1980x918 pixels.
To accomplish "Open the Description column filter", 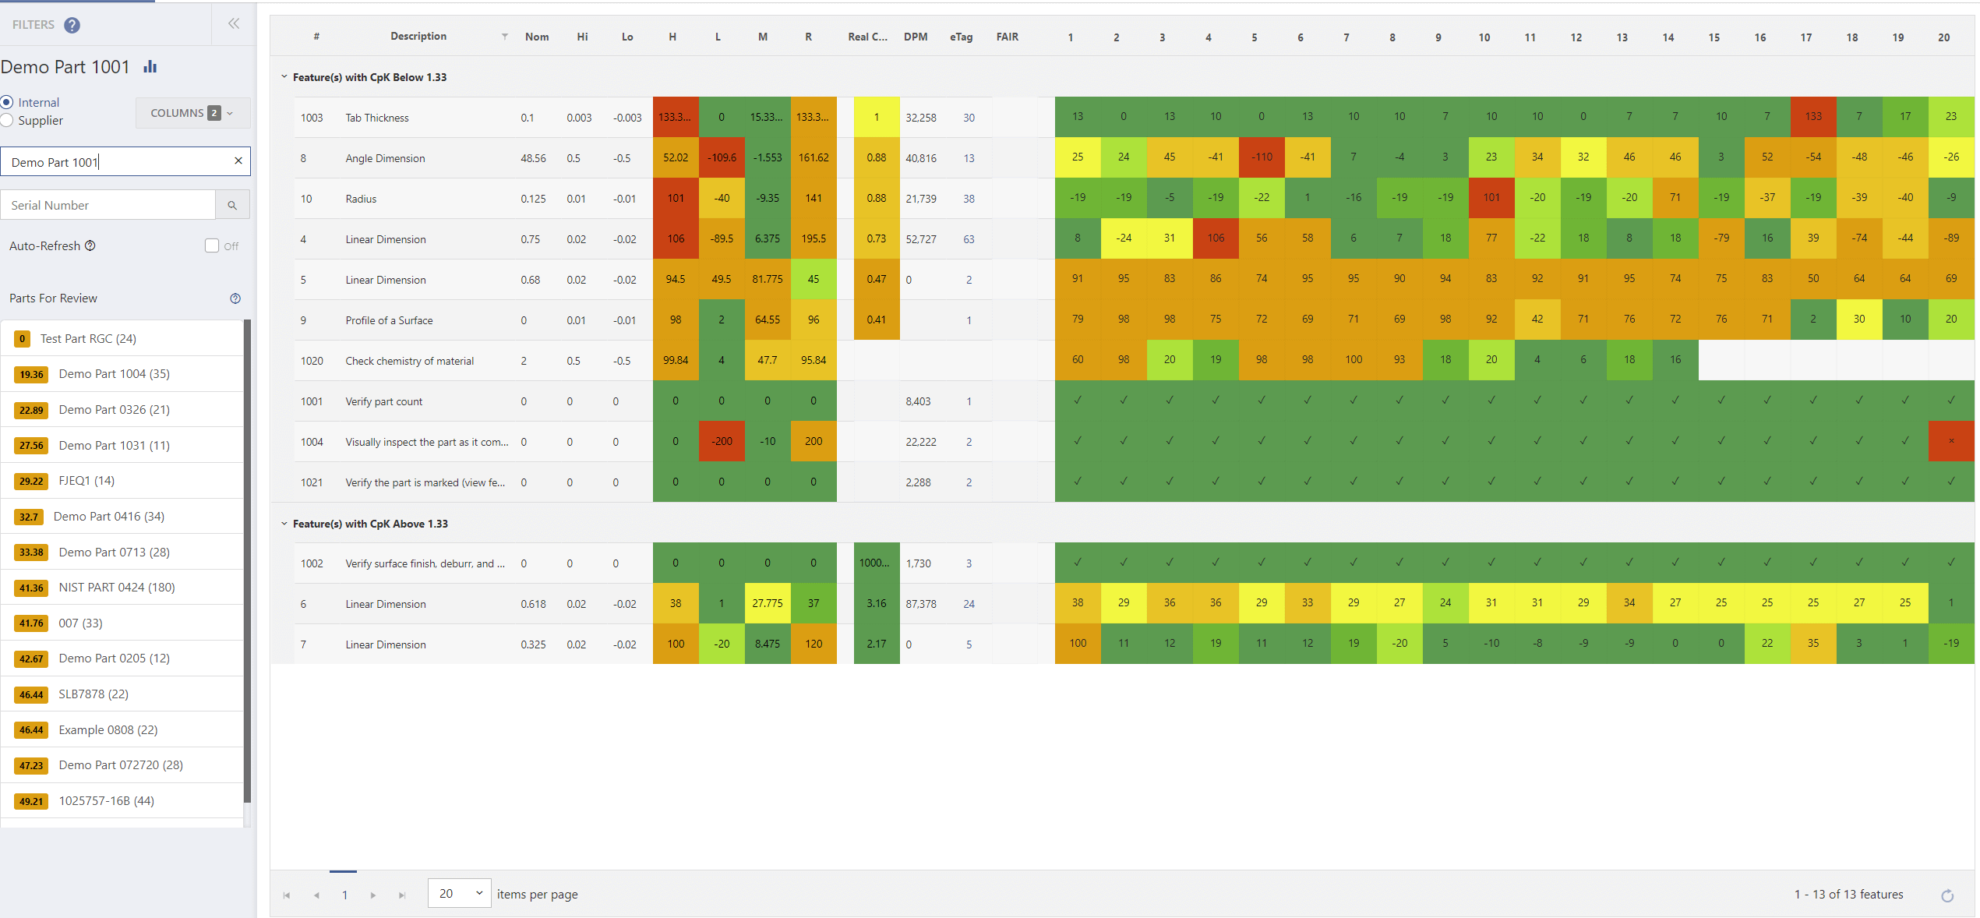I will pos(505,37).
